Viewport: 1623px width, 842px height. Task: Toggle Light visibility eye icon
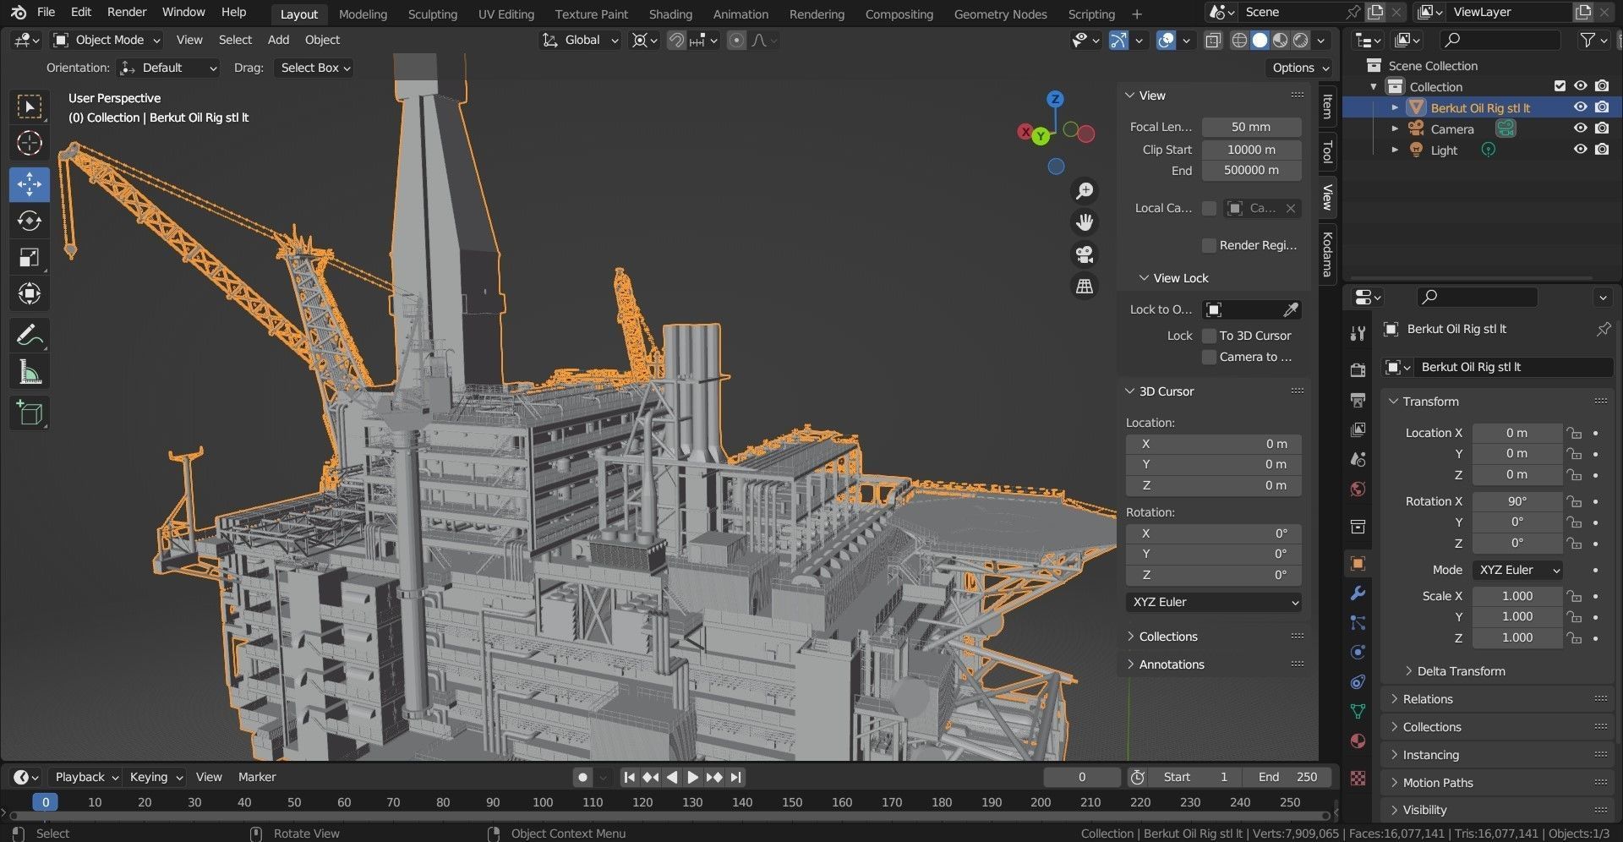point(1580,149)
